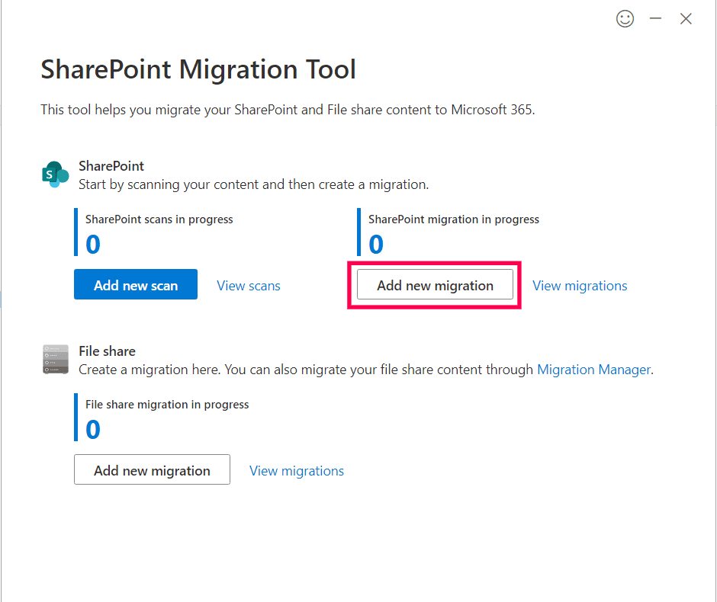Open the View scans link
The width and height of the screenshot is (717, 602).
(249, 286)
